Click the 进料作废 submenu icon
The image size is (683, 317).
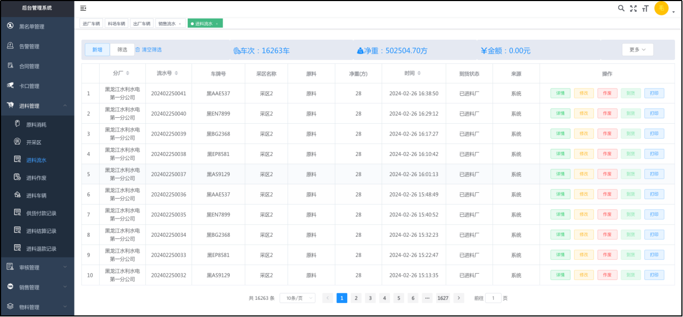(17, 177)
